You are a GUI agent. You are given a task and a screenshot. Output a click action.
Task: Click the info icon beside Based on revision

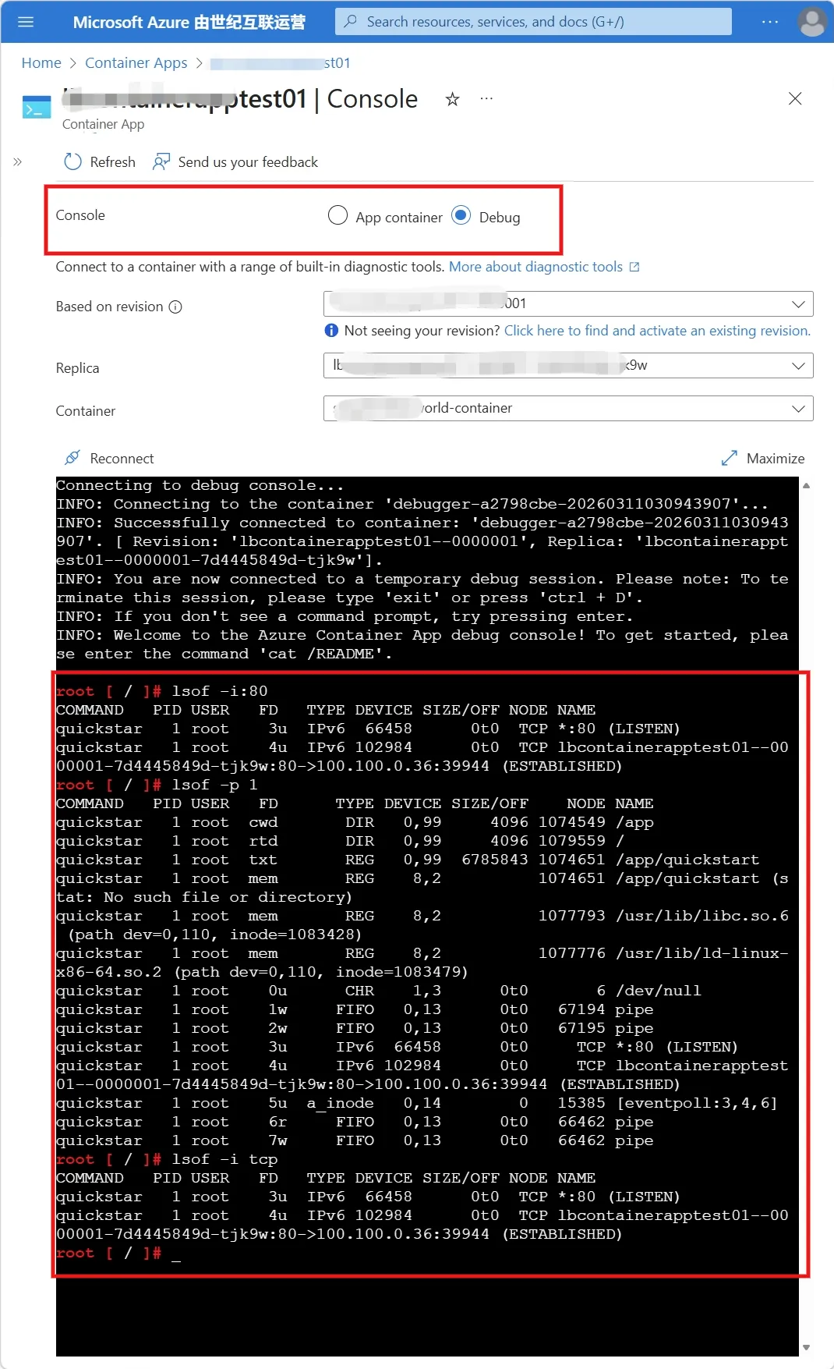[x=175, y=307]
